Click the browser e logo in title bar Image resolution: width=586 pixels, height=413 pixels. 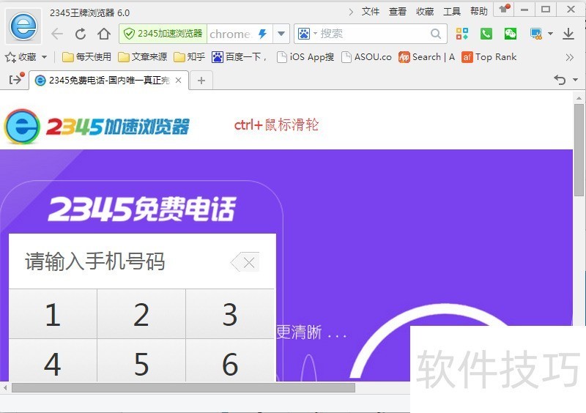(23, 26)
